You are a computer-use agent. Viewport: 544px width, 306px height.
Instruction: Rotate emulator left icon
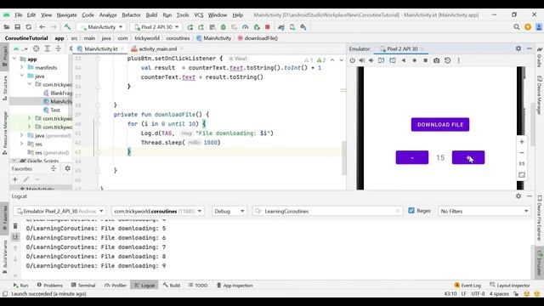point(381,60)
